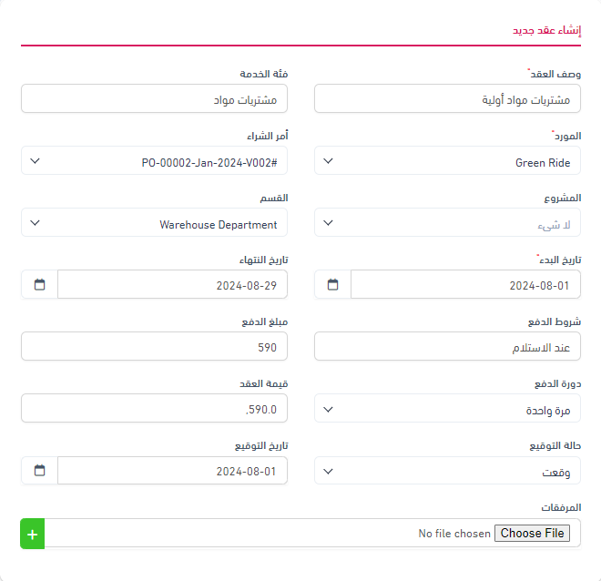The width and height of the screenshot is (601, 581).
Task: Click the Choose File button
Action: tap(533, 534)
